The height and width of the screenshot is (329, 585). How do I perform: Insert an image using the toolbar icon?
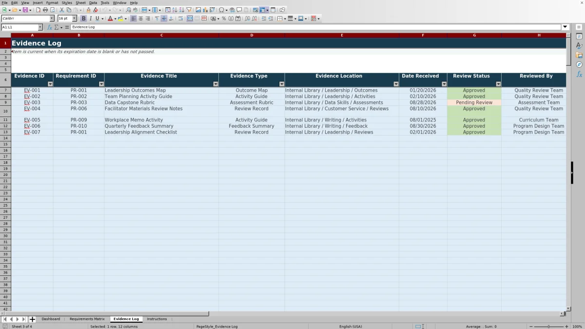point(198,10)
